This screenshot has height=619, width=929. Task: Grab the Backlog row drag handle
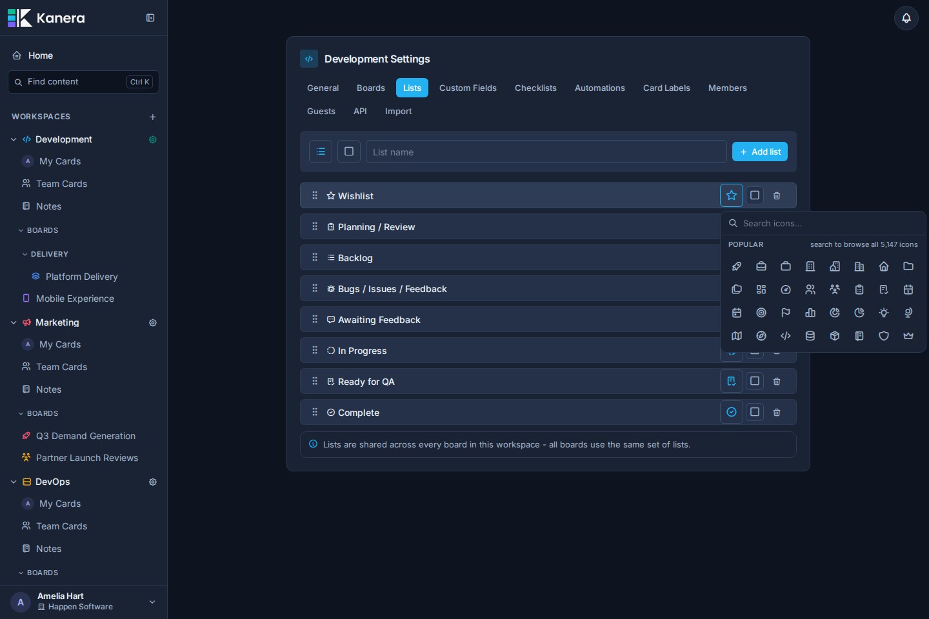pyautogui.click(x=315, y=257)
